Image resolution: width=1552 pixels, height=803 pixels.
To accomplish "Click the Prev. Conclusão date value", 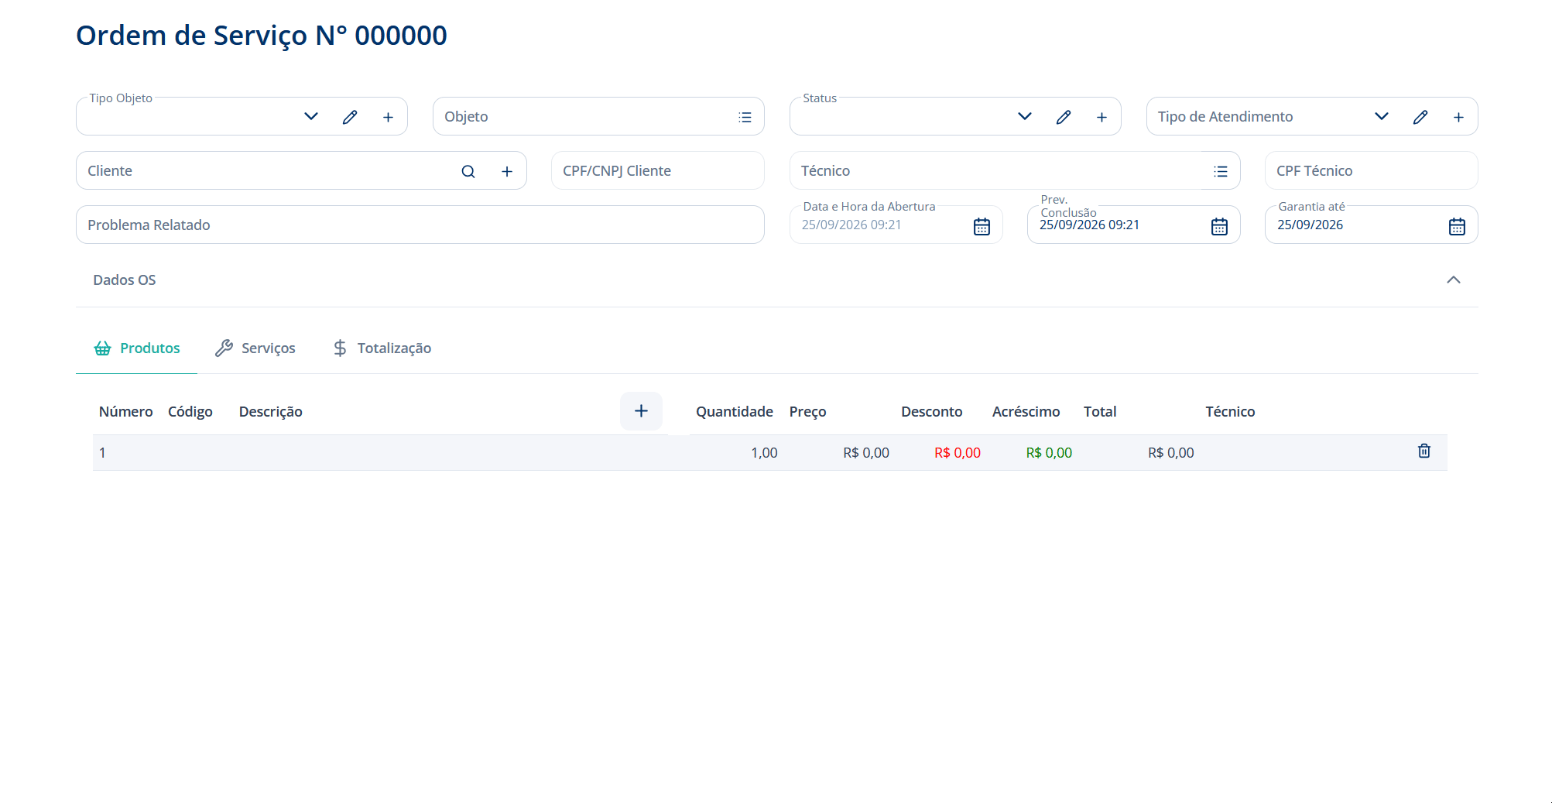I will 1089,225.
